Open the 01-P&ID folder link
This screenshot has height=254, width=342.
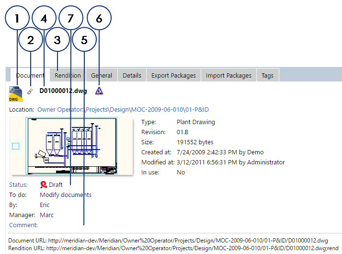[195, 110]
